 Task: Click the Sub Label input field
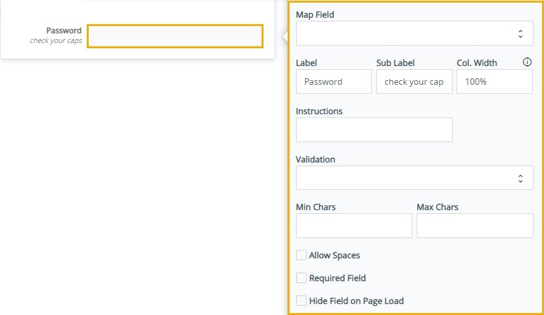click(414, 82)
